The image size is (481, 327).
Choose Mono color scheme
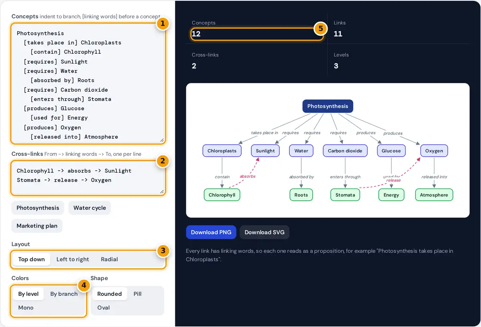pos(26,308)
